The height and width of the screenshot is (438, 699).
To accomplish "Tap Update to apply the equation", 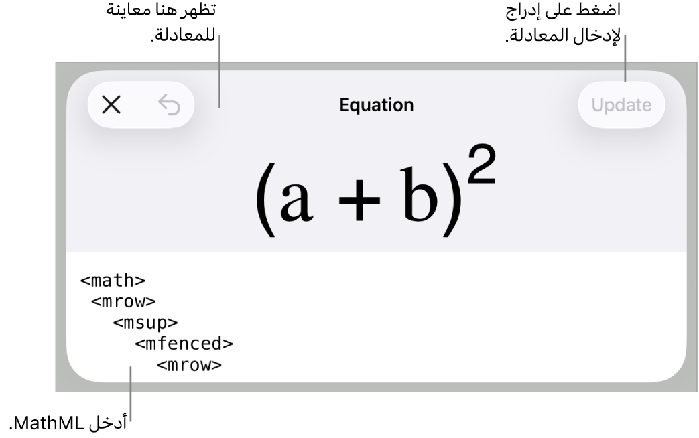I will [620, 104].
